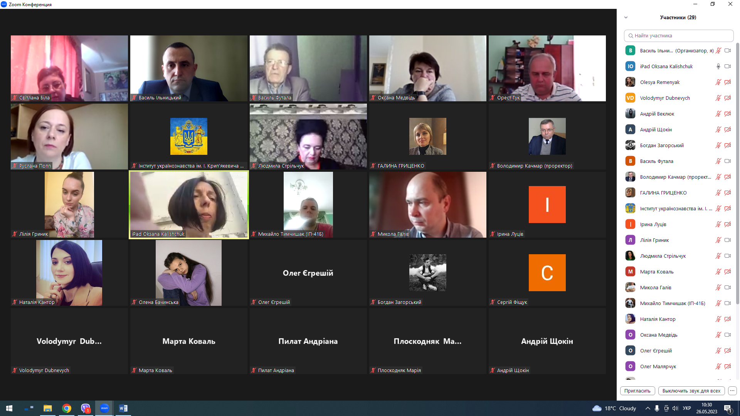
Task: Show hidden system tray icons arrow
Action: click(648, 408)
